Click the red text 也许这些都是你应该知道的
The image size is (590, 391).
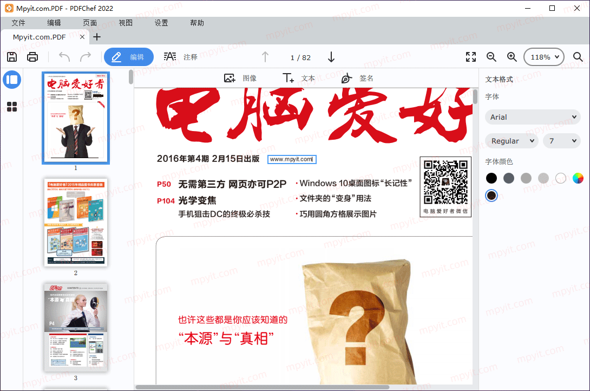coord(233,320)
